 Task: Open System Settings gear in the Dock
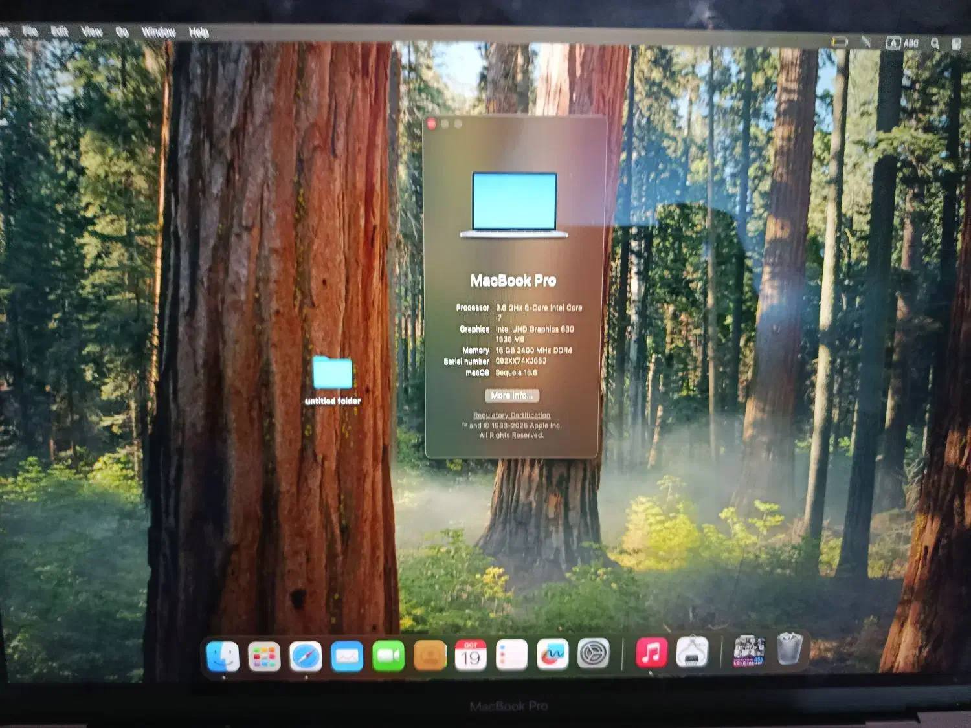(x=594, y=654)
